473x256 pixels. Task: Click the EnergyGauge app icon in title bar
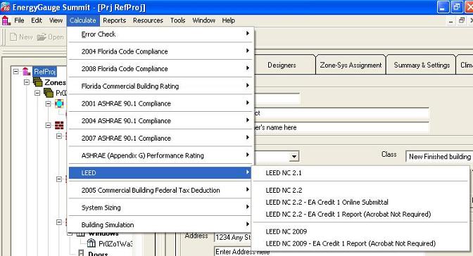coord(5,7)
